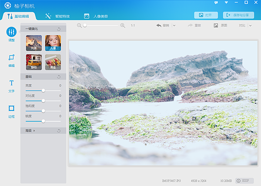Click the 对比度 contrast slider handle
This screenshot has width=261, height=186.
(x=43, y=101)
